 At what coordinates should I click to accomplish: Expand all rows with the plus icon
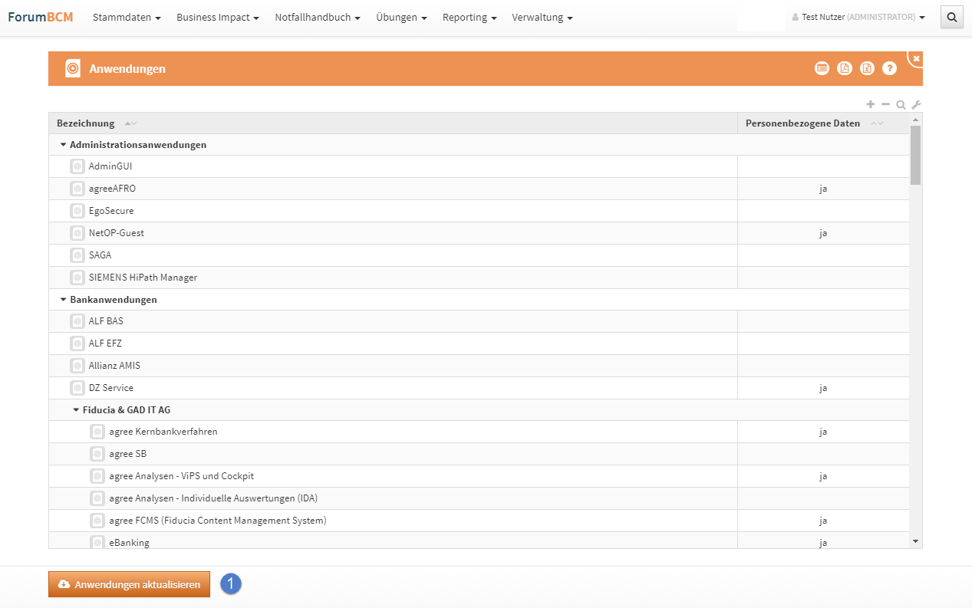coord(870,104)
